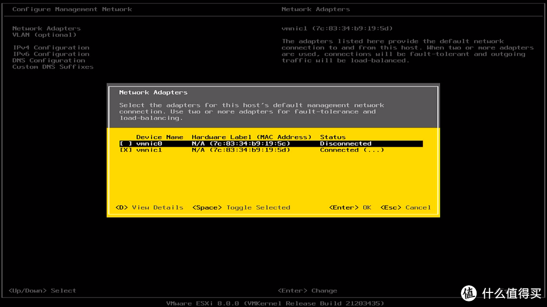This screenshot has width=547, height=307.
Task: Click the <Space> Toggle Selected option
Action: point(241,208)
